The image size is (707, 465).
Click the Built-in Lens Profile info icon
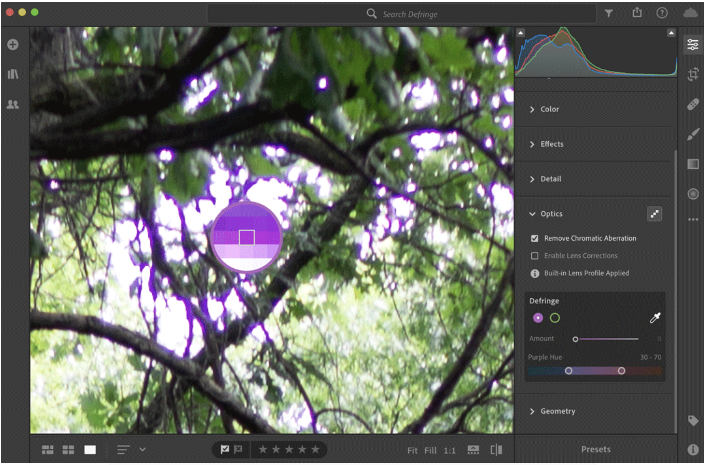coord(534,273)
